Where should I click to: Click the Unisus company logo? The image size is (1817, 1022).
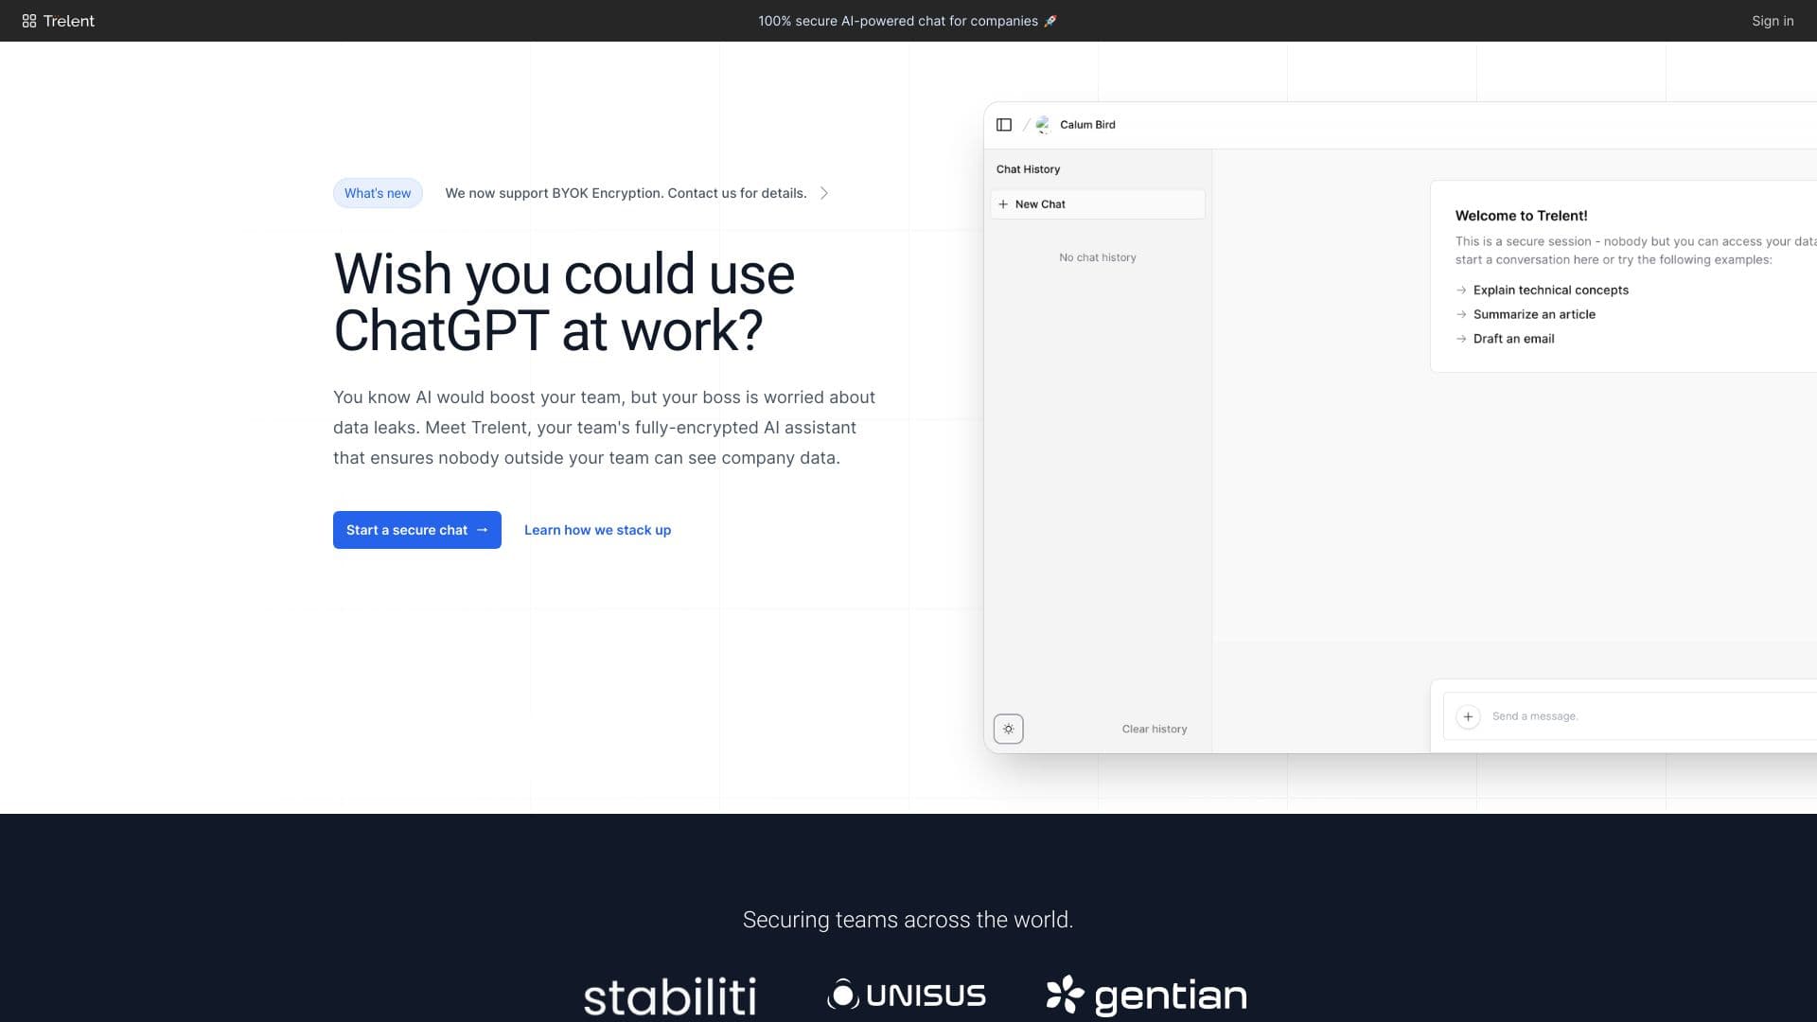[x=907, y=995]
